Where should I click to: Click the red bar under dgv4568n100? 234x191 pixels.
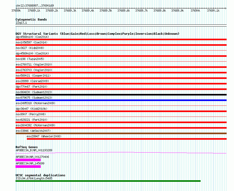point(121,39)
